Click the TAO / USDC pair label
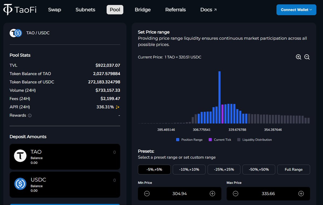Viewport: 323px width, 205px height. [38, 33]
